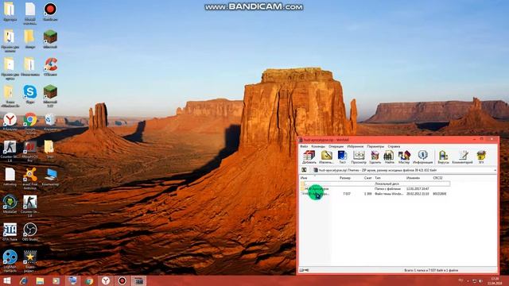509x286 pixels.
Task: Open the Мастер (Wizard) toolbar icon
Action: [404, 157]
